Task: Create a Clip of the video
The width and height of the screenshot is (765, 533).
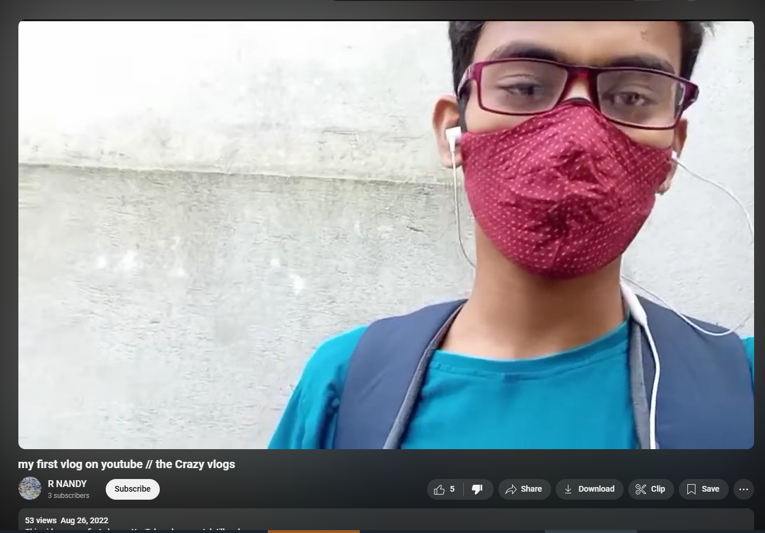Action: point(651,489)
